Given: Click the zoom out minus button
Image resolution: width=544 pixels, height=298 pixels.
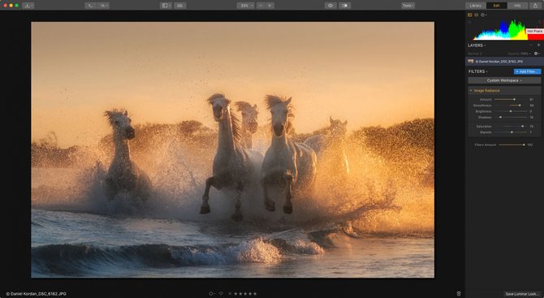Looking at the screenshot, I should pos(261,6).
